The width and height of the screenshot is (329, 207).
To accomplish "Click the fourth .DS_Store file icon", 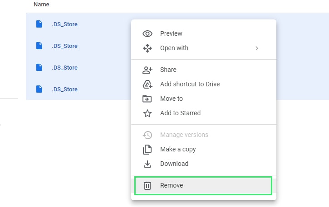I will 39,89.
